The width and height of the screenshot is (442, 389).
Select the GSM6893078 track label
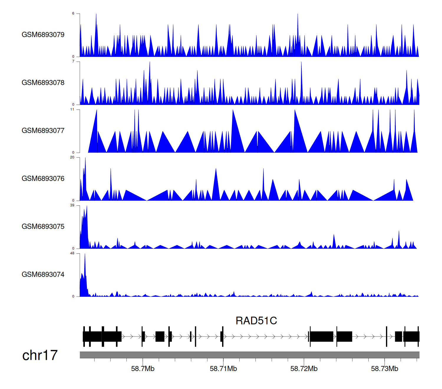[43, 83]
